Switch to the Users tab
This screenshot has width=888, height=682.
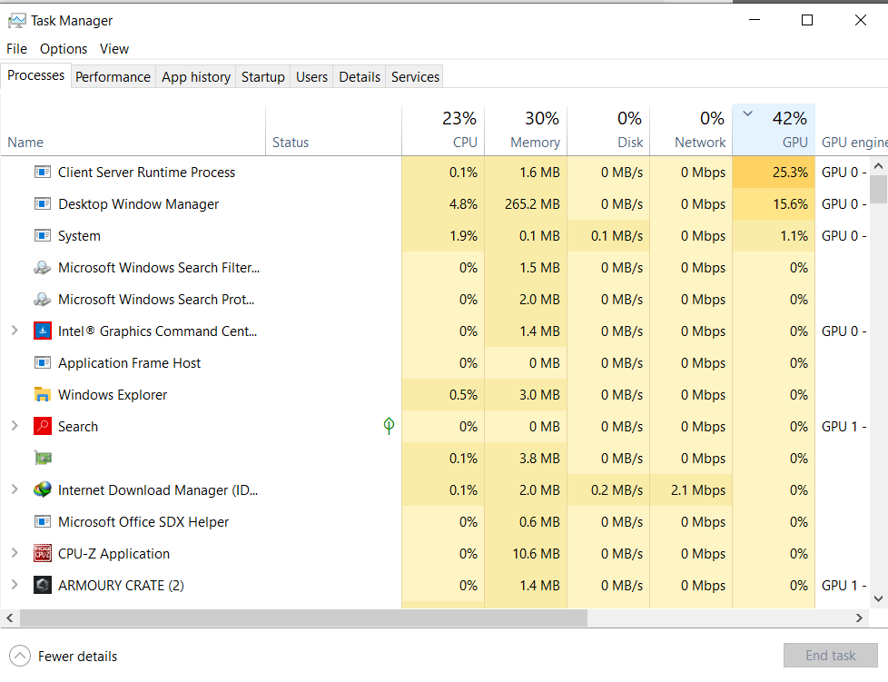(312, 77)
